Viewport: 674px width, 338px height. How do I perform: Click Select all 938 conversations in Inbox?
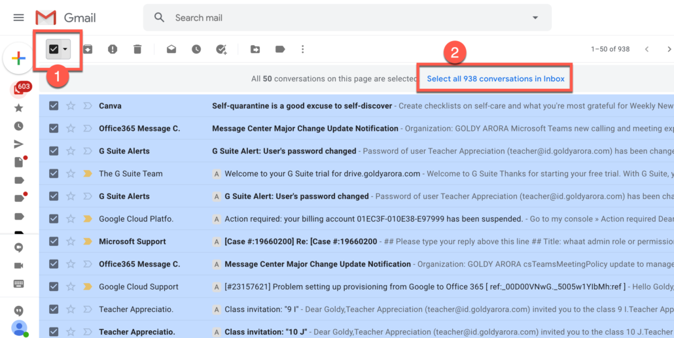coord(495,78)
